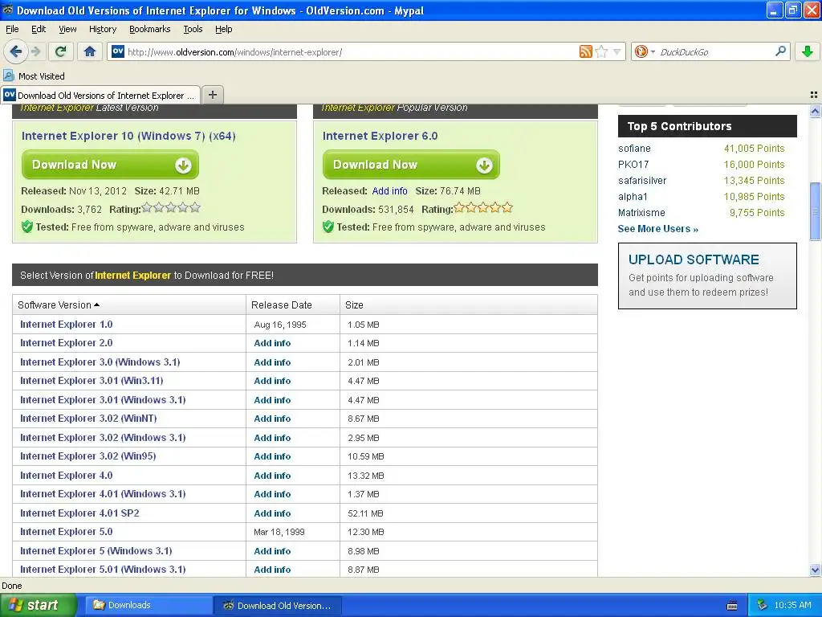
Task: Open the Most Visited bookmarks folder
Action: 35,76
